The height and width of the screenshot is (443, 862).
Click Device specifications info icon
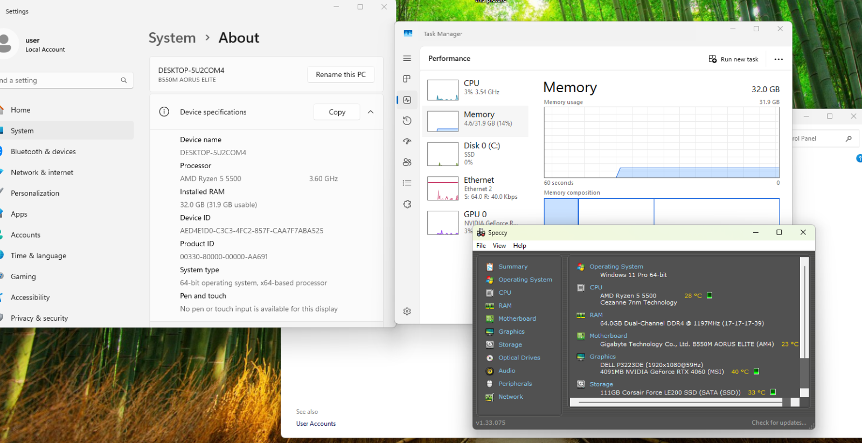[x=164, y=112]
